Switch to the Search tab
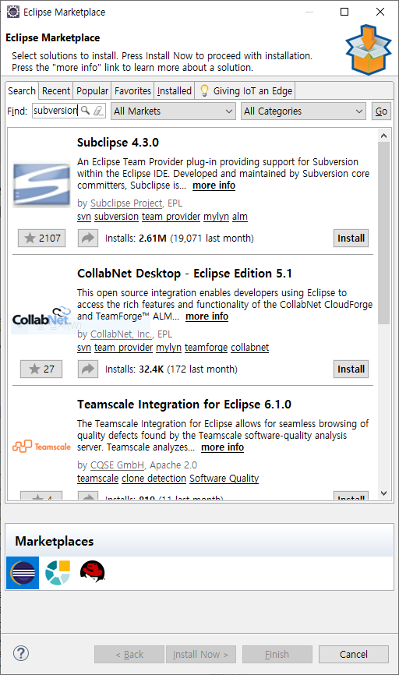The image size is (399, 675). (x=22, y=91)
